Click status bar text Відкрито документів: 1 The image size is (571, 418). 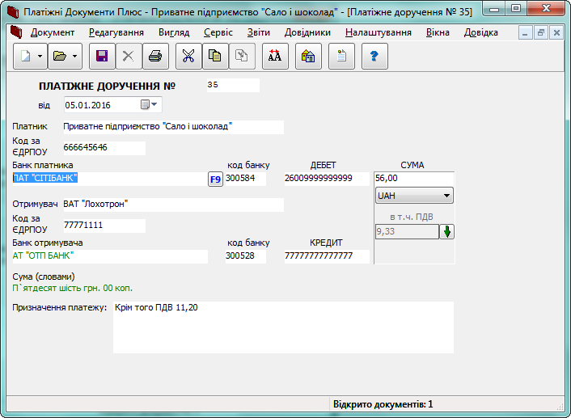point(383,404)
